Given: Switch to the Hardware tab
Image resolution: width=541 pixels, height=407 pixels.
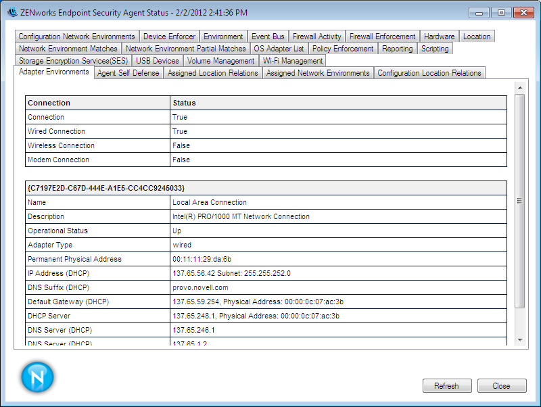Looking at the screenshot, I should tap(439, 37).
